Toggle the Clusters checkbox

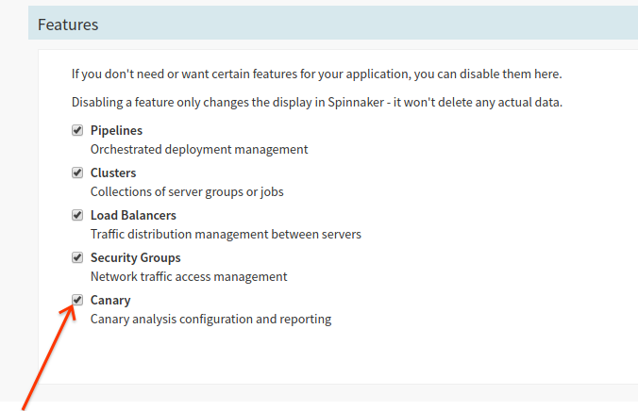tap(77, 173)
